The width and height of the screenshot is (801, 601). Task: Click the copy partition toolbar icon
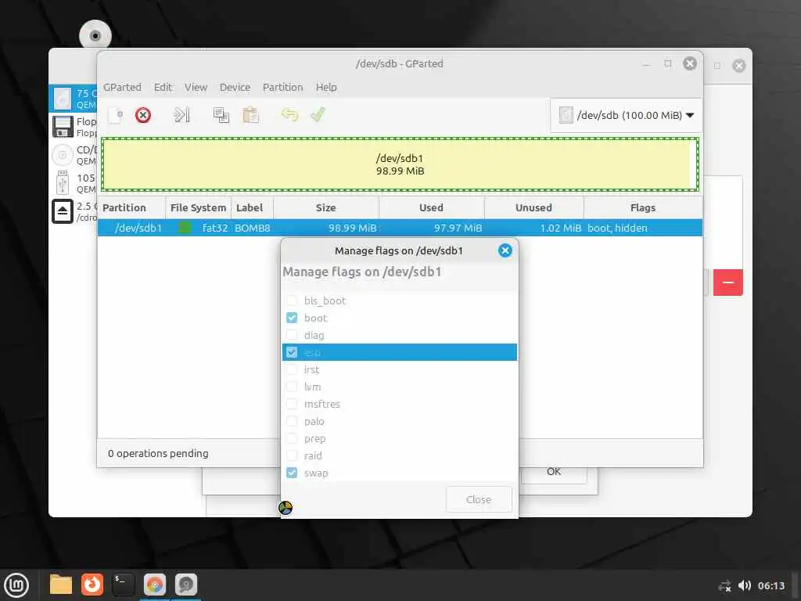[x=221, y=115]
